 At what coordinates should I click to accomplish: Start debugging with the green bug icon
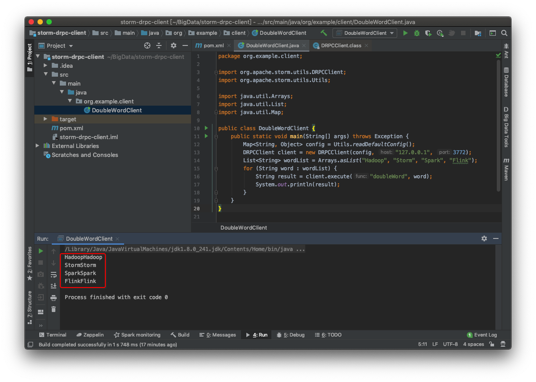coord(416,33)
